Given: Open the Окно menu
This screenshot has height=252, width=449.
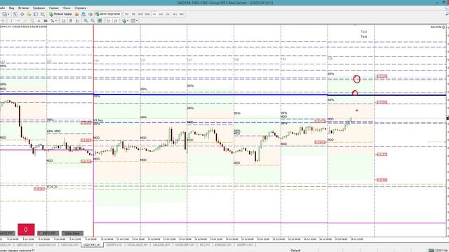Looking at the screenshot, I should click(67, 8).
